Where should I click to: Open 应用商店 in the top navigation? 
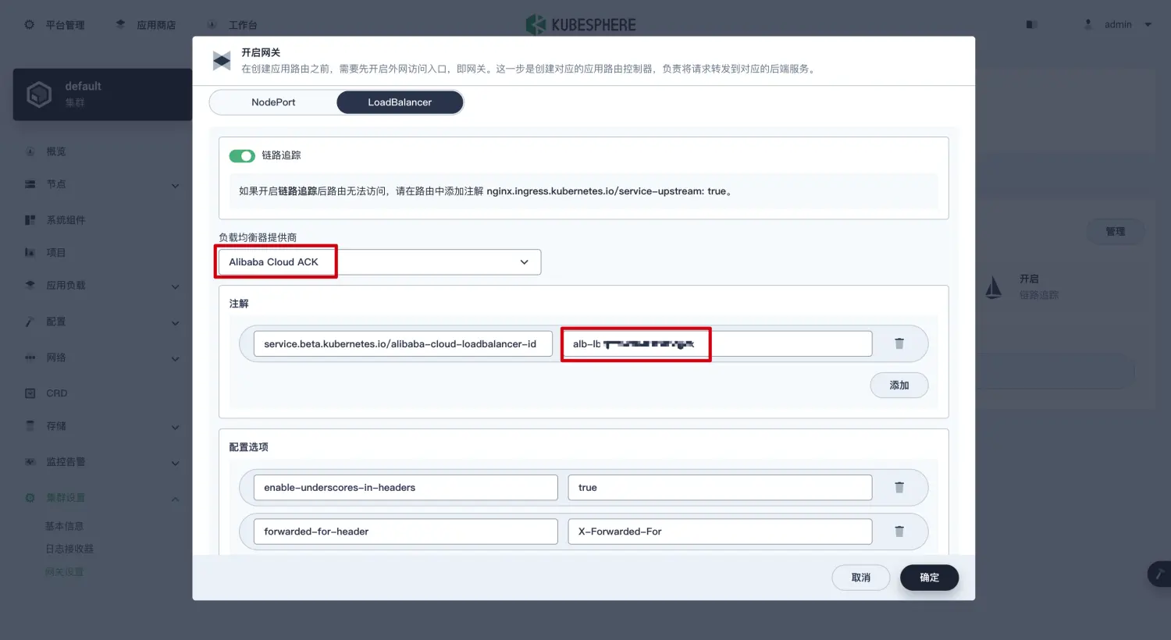pos(156,25)
